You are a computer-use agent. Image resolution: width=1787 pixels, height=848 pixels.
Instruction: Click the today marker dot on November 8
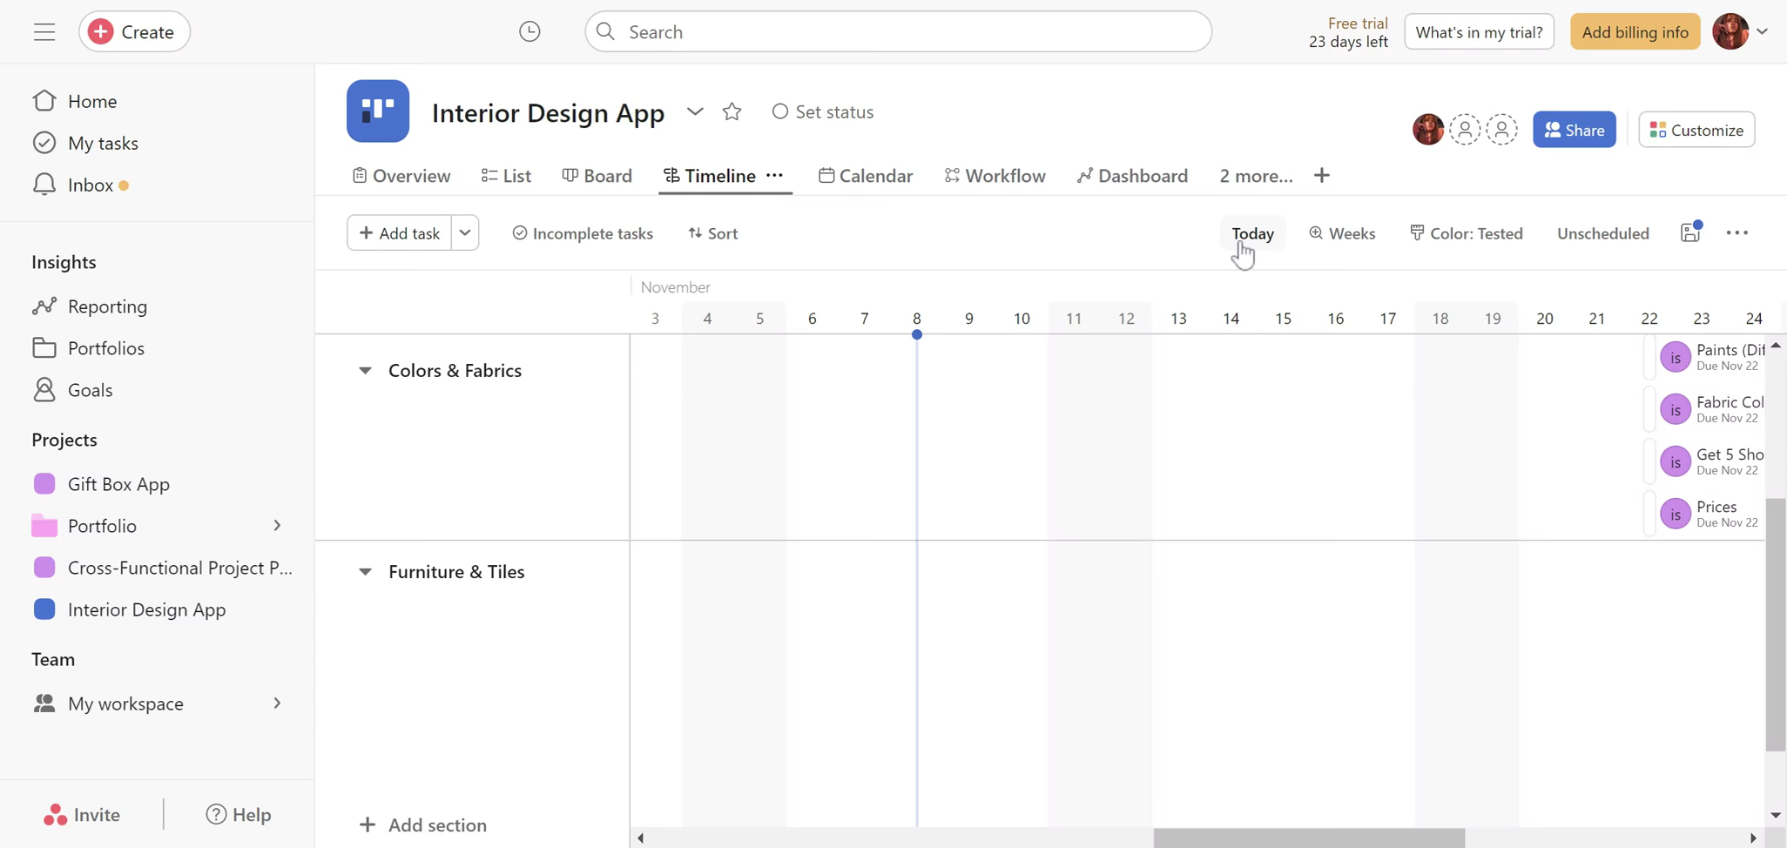(917, 334)
